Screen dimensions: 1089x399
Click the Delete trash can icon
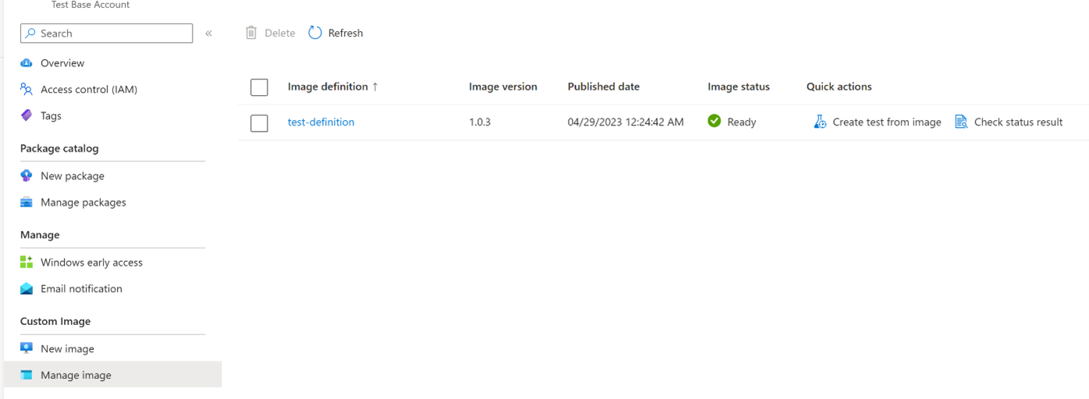251,33
